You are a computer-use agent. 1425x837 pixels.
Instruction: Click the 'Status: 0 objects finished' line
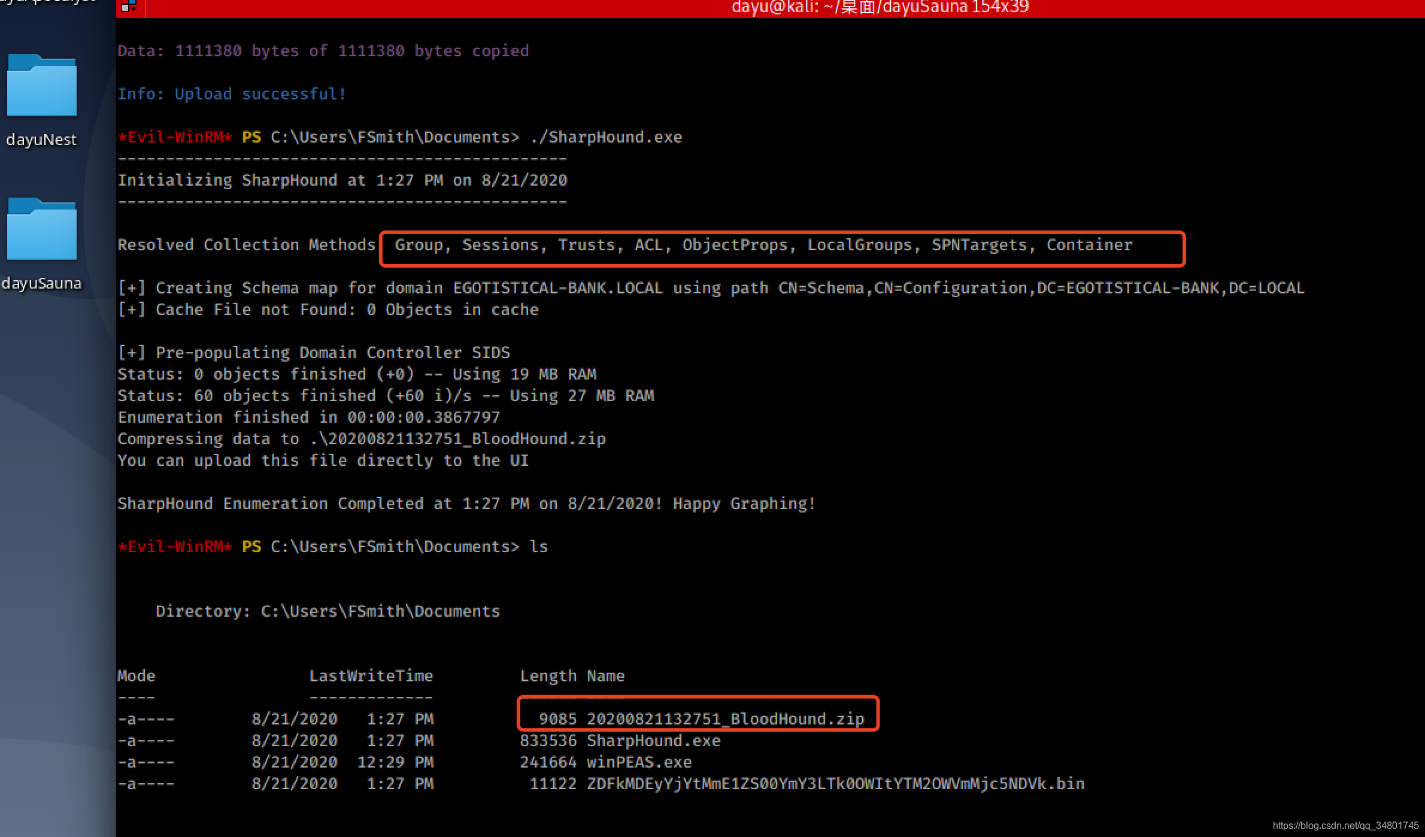coord(357,374)
